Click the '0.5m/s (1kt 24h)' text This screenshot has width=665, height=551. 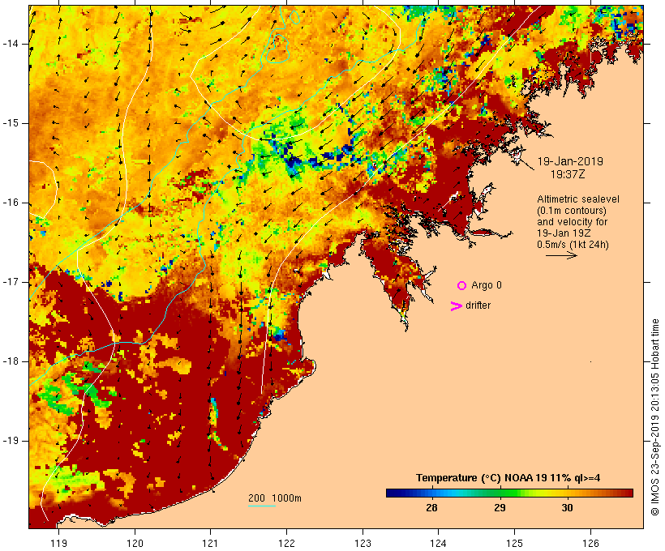tap(573, 245)
